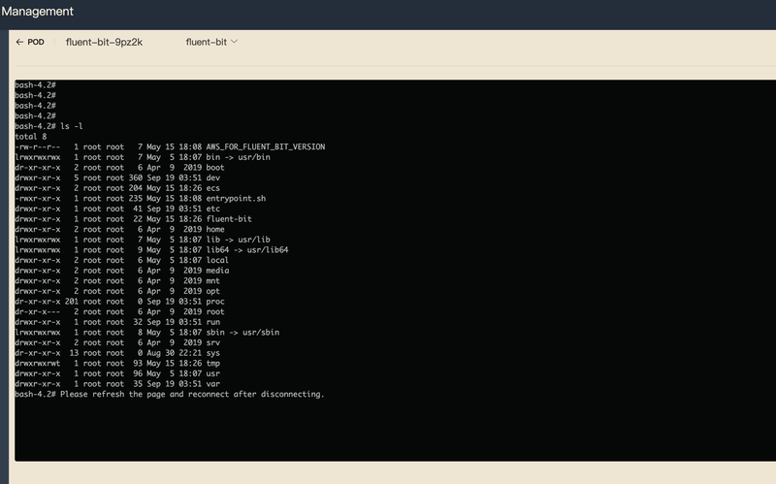This screenshot has width=776, height=484.
Task: Click the etc directory row
Action: point(117,209)
